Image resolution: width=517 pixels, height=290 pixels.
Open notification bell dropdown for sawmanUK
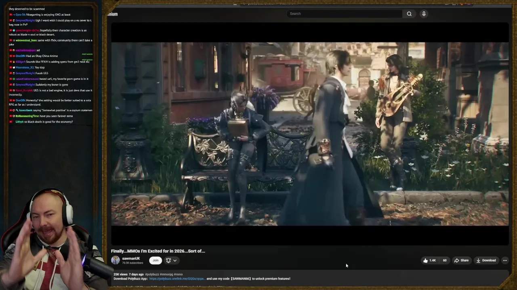click(171, 260)
